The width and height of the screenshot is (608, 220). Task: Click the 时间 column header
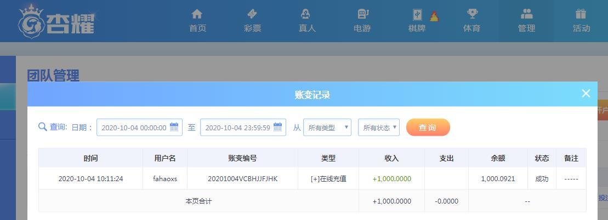(x=91, y=158)
